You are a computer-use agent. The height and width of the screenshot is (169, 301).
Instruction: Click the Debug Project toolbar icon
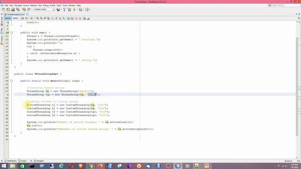(x=80, y=9)
